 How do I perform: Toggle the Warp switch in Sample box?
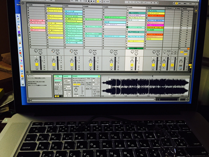pos(88,78)
